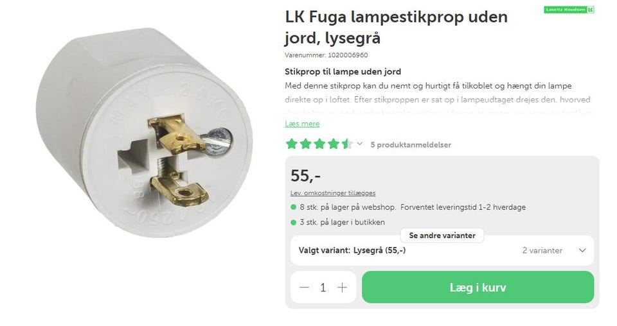Click the half-filled fifth rating star
Viewport: 617px width, 326px height.
347,144
